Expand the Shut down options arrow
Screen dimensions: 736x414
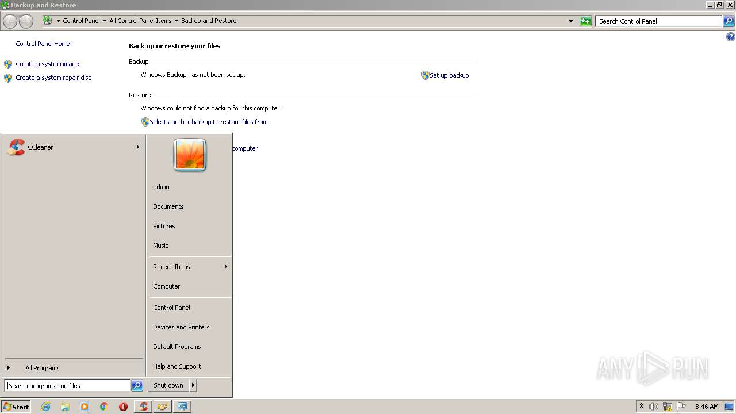[193, 385]
